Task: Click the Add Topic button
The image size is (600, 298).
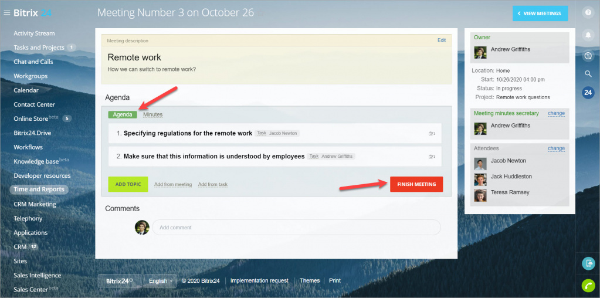Action: click(x=128, y=184)
